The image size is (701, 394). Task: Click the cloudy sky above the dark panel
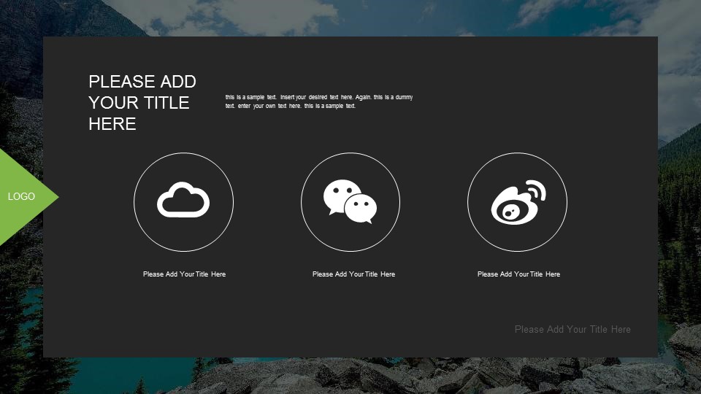point(292,16)
